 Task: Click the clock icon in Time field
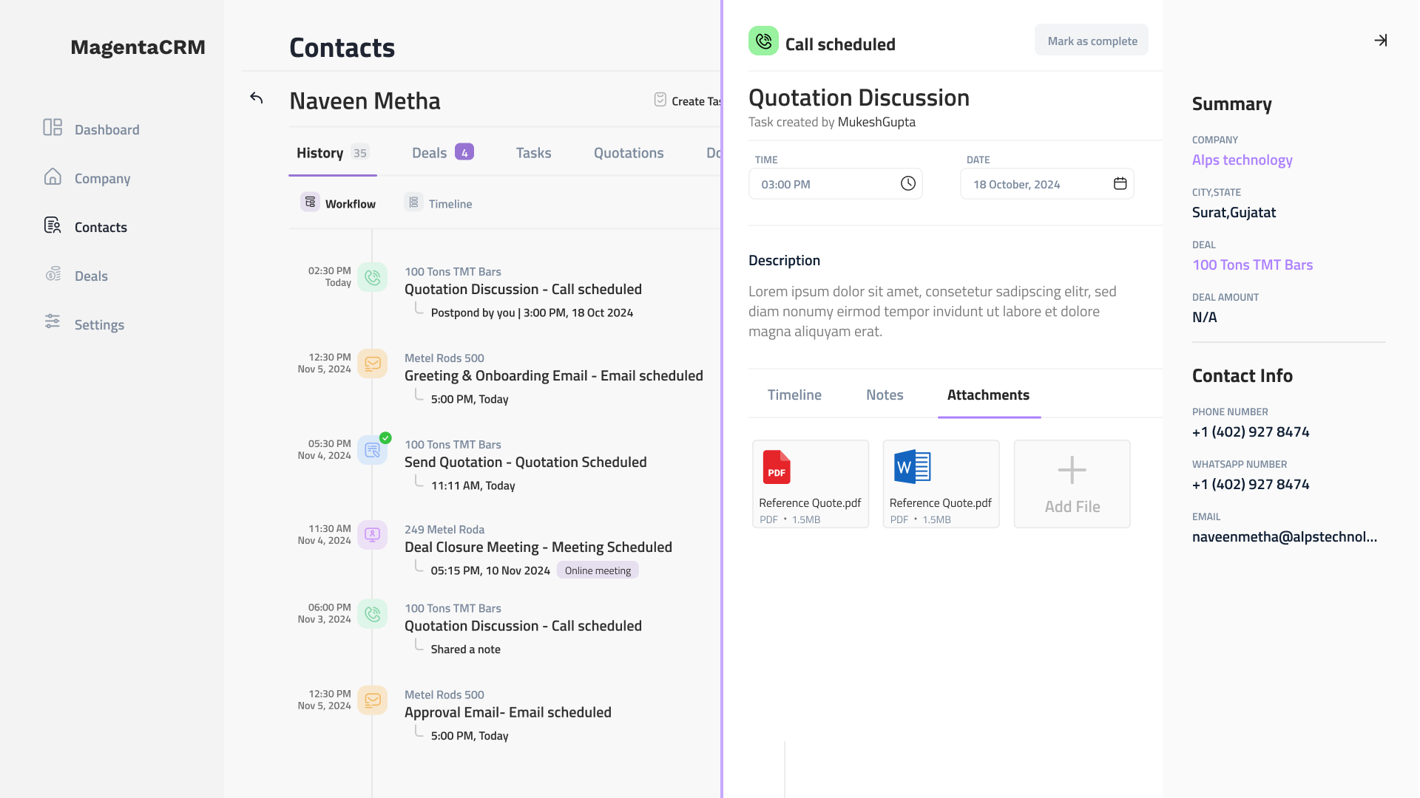point(907,184)
